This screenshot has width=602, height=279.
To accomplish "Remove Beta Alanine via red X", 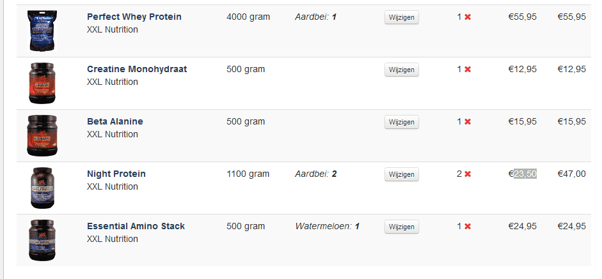I will 468,122.
